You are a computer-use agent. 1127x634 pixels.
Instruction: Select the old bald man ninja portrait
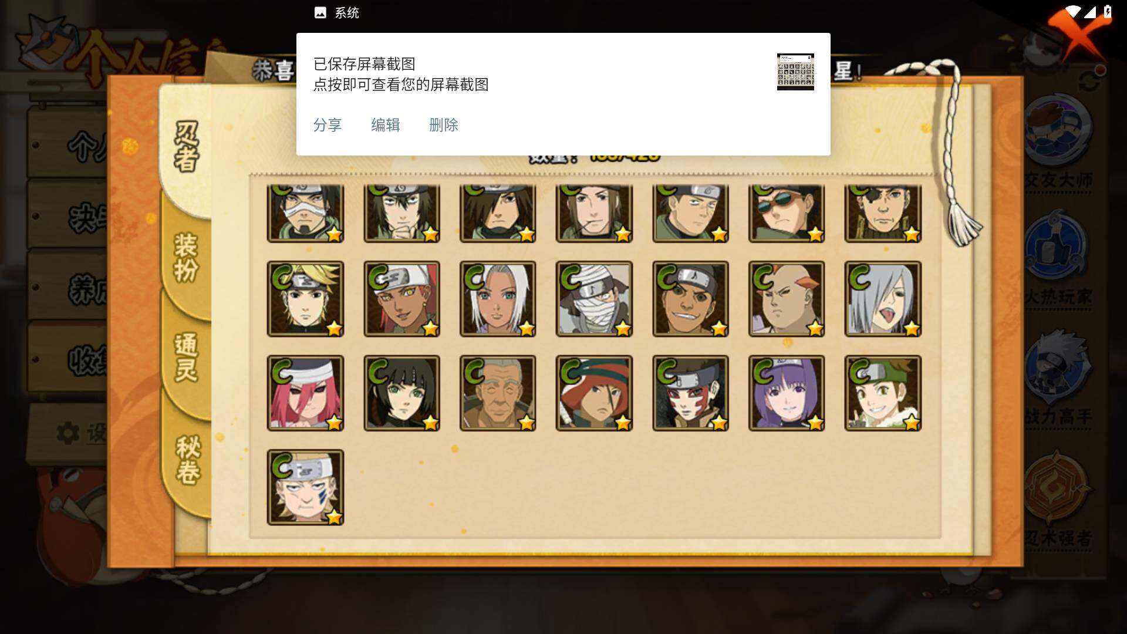point(498,393)
